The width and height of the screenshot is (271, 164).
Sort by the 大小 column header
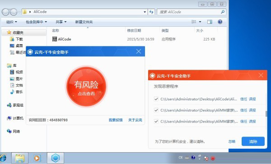[x=200, y=31]
